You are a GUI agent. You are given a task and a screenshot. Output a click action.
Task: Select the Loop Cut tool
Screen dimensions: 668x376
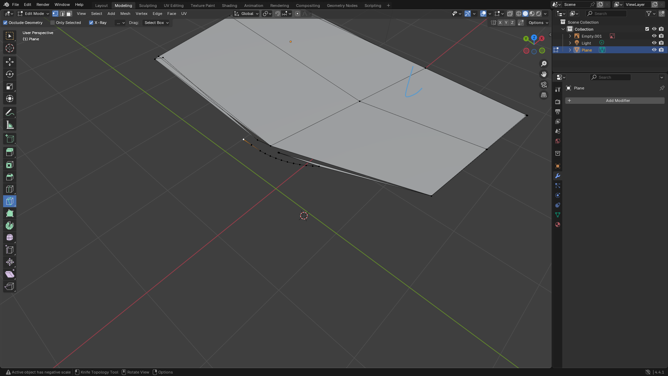(10, 189)
